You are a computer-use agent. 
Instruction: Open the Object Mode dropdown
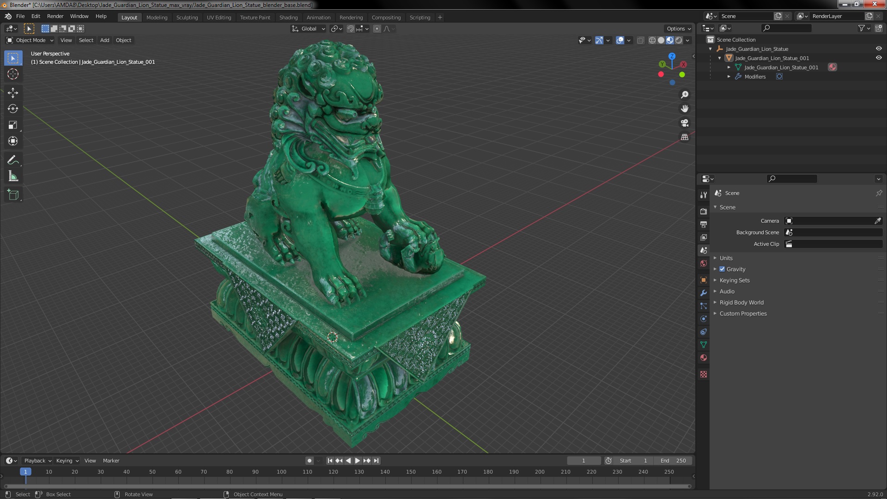point(30,40)
